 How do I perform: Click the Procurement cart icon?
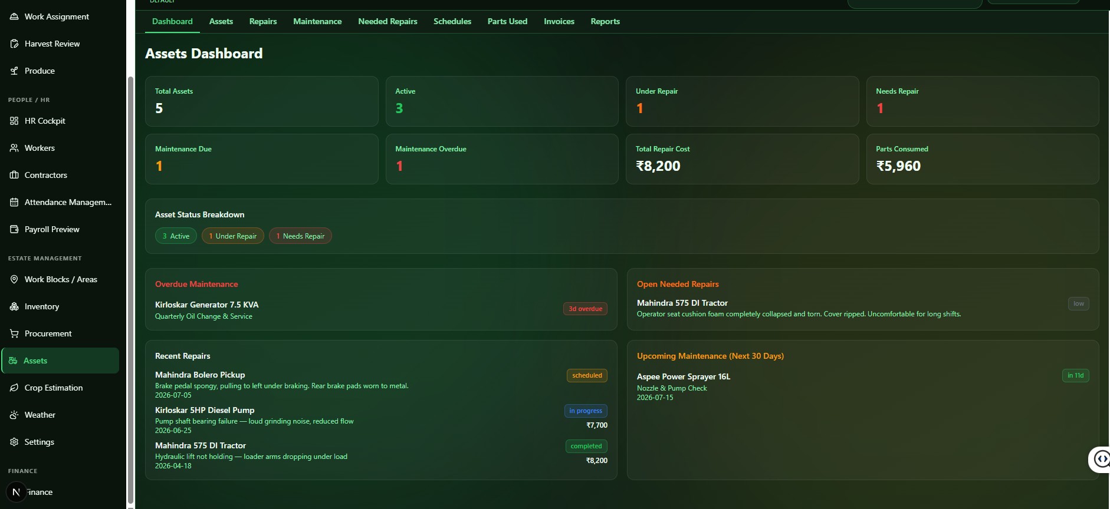coord(14,333)
